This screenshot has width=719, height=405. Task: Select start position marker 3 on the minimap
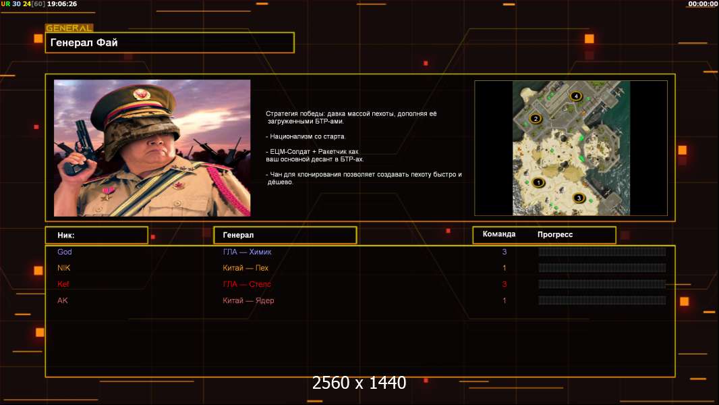pyautogui.click(x=578, y=198)
